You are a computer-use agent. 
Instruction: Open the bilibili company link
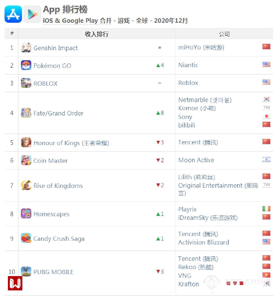(x=187, y=125)
